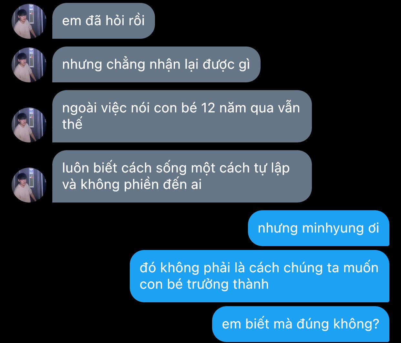Select avatar beside 'ngoài việc nói con bé' message
Image resolution: width=401 pixels, height=343 pixels.
tap(29, 125)
